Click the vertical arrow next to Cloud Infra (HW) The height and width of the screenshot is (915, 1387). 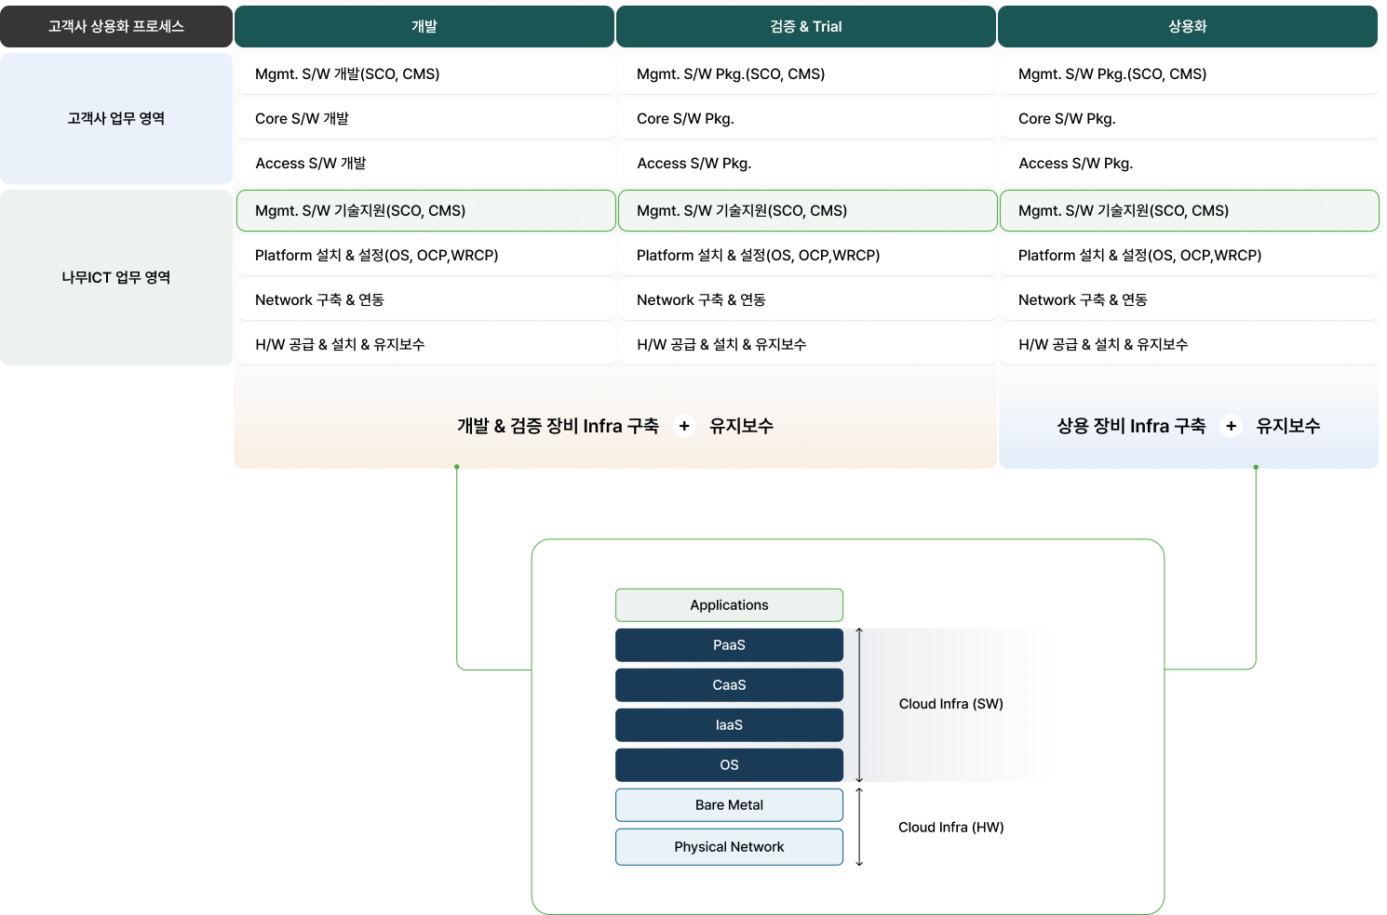pyautogui.click(x=859, y=827)
